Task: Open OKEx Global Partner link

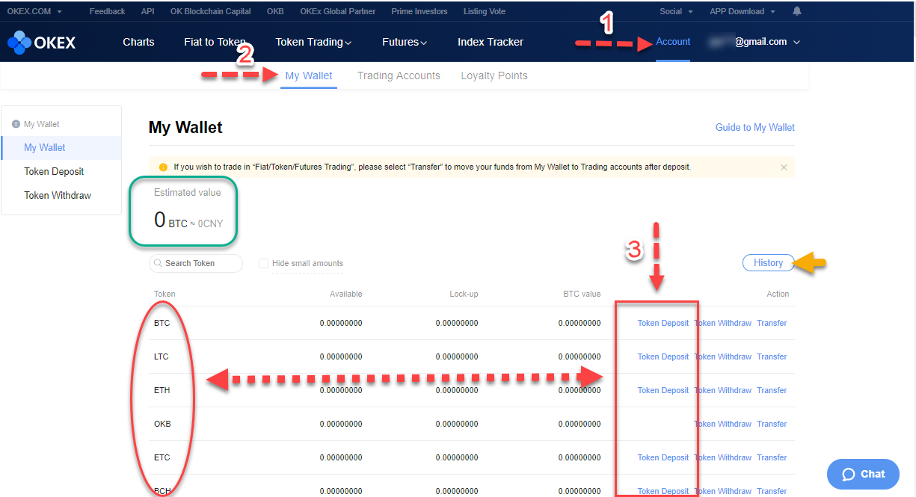Action: (x=337, y=11)
